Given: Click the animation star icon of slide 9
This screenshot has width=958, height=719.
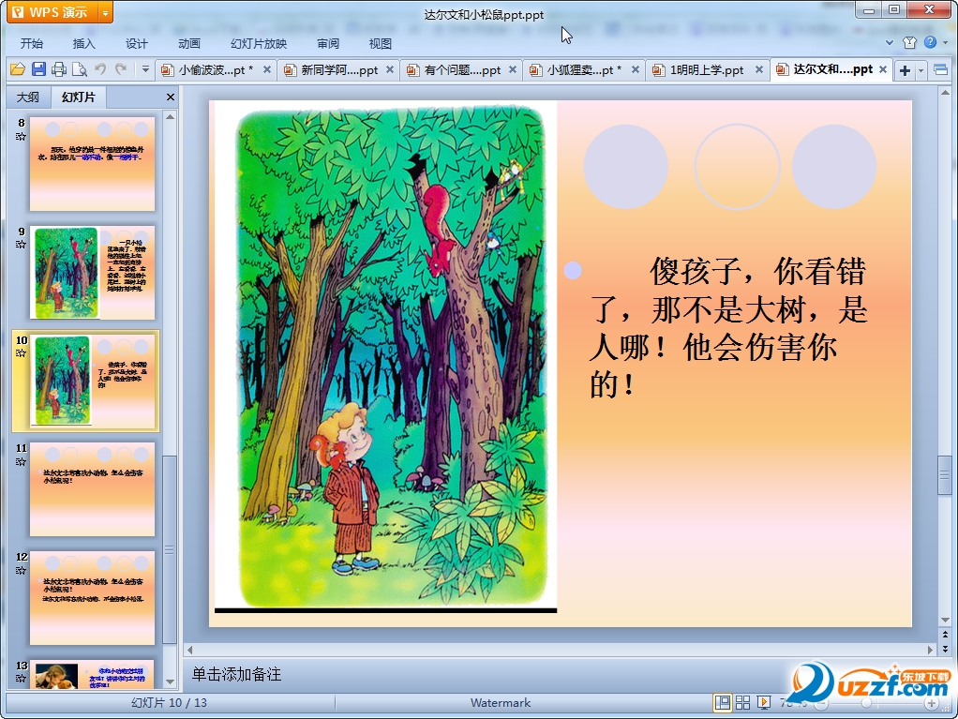Looking at the screenshot, I should pyautogui.click(x=21, y=245).
